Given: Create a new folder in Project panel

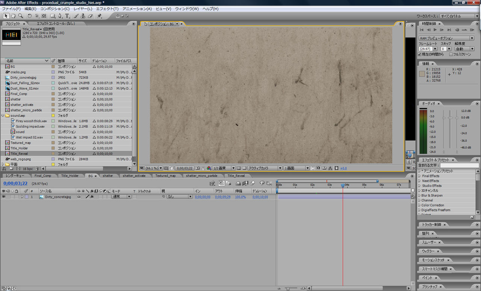Looking at the screenshot, I should point(11,169).
